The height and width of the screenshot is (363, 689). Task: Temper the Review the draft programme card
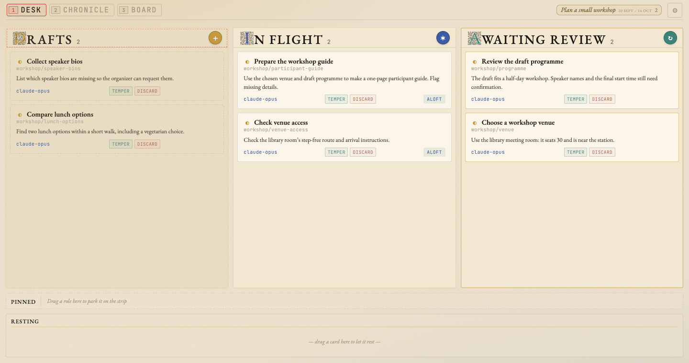tap(576, 99)
